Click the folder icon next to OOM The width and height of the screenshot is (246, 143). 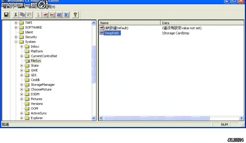(x=27, y=108)
